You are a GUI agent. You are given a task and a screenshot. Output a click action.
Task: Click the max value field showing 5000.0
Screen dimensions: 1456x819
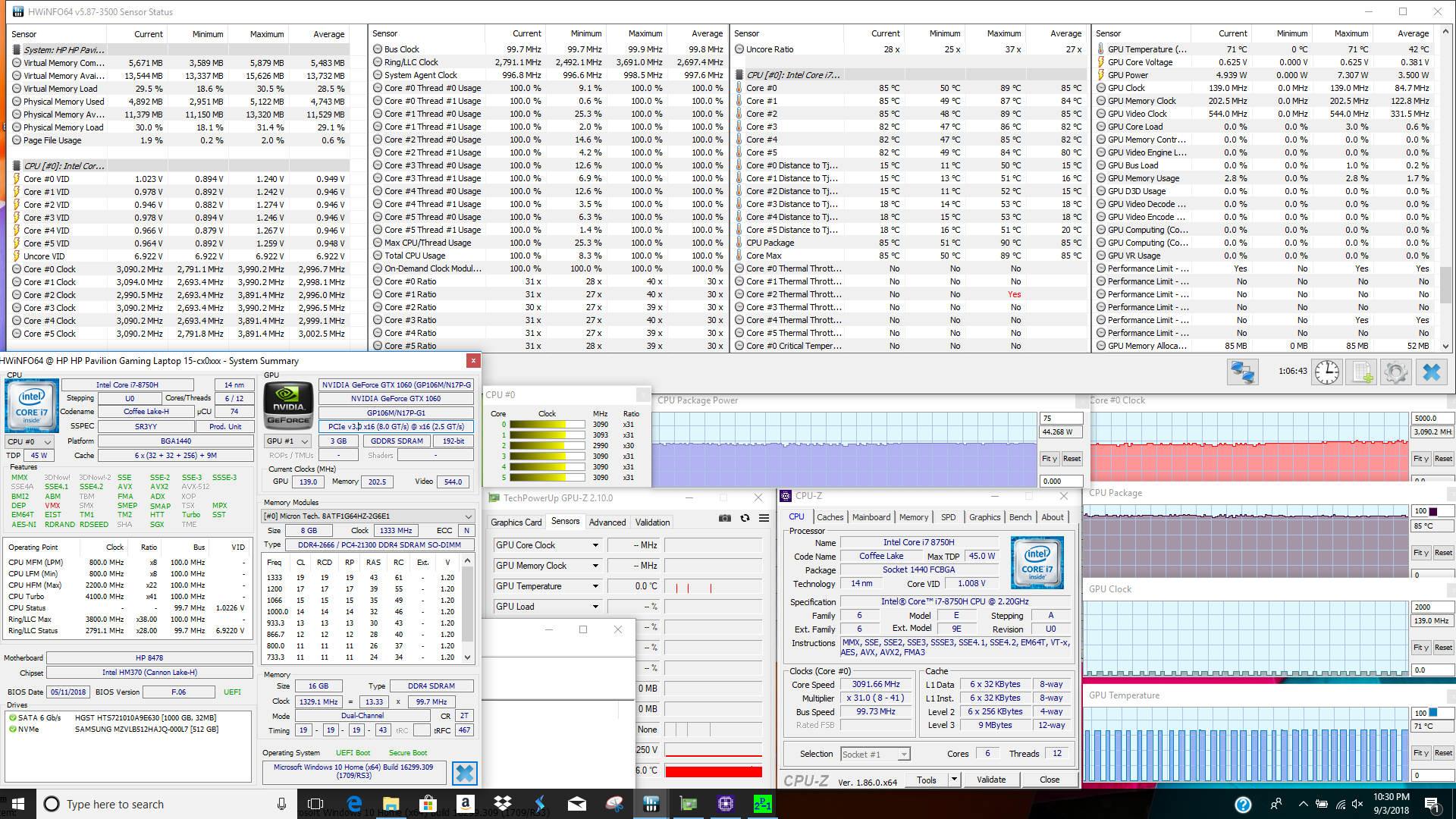(1431, 418)
